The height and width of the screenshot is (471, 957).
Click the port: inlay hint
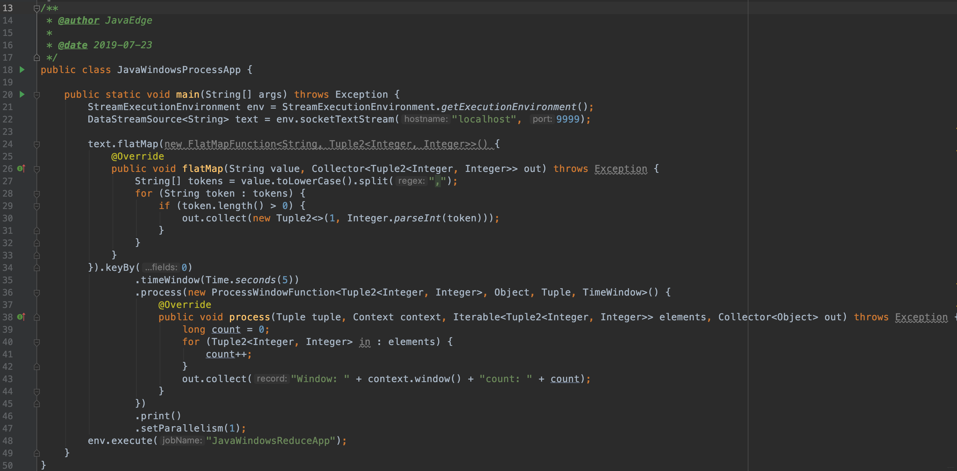tap(542, 119)
